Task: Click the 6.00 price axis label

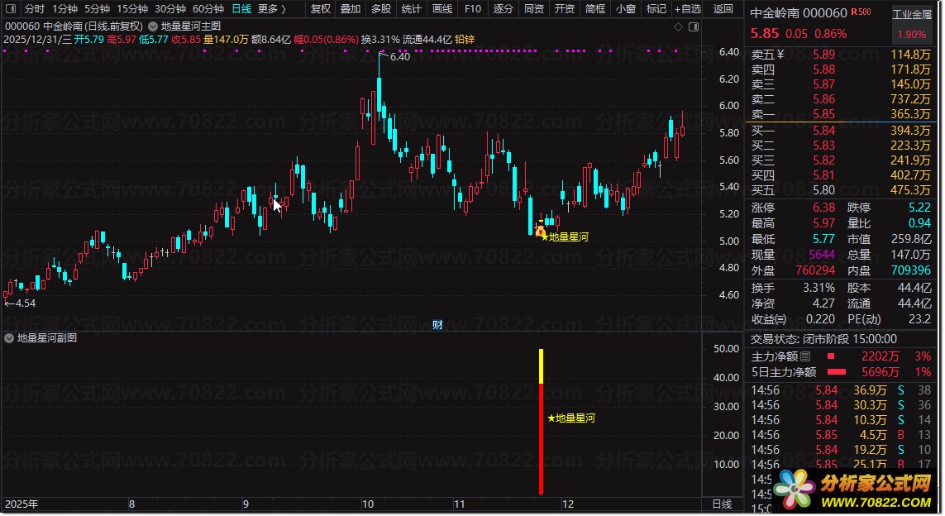Action: [729, 106]
